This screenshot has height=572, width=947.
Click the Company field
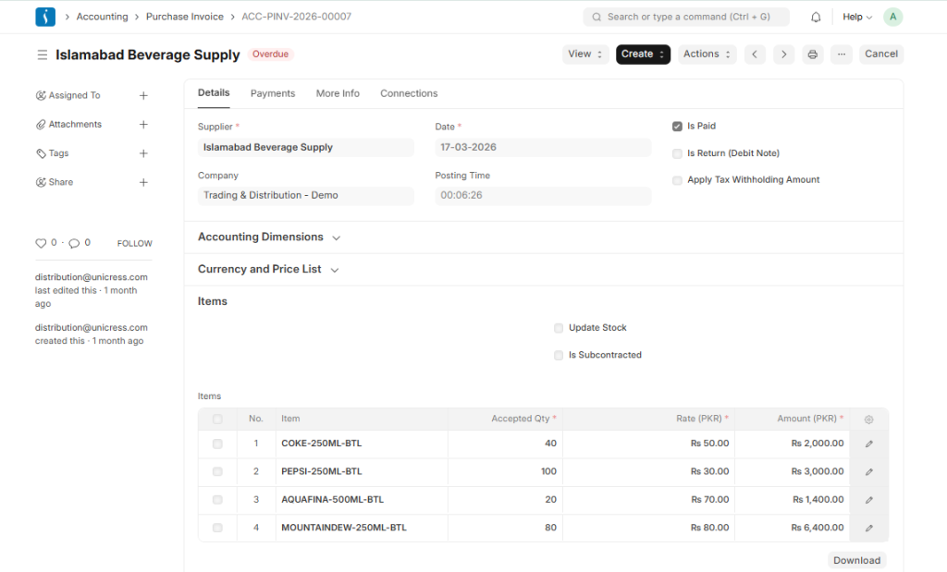(305, 196)
